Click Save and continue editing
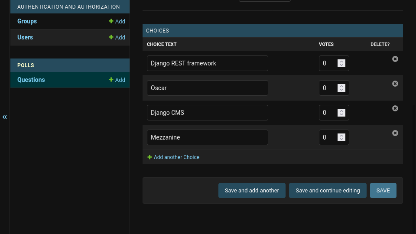Screen dimensions: 416x234 coord(328,191)
